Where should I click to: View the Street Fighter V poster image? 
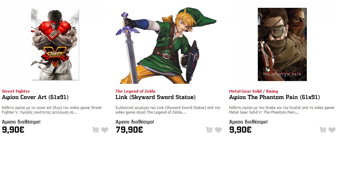tap(55, 44)
